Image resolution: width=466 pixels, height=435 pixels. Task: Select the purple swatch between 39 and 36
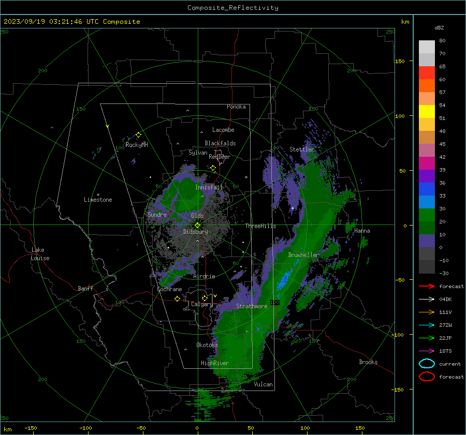(x=427, y=176)
